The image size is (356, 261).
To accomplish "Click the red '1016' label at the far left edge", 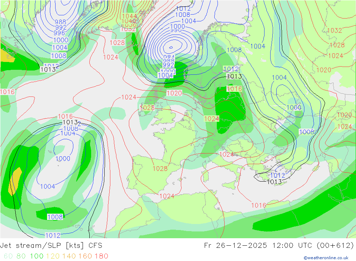I will 7,92.
